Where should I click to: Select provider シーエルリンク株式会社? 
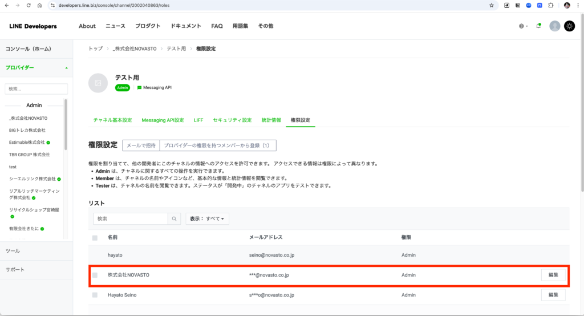(33, 179)
